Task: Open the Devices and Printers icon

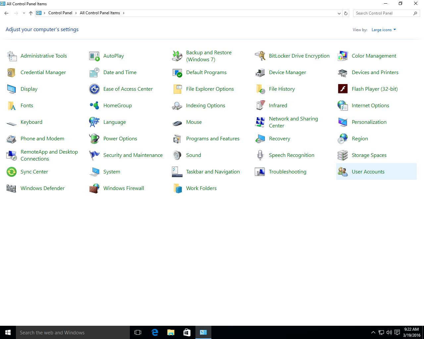Action: click(x=343, y=73)
